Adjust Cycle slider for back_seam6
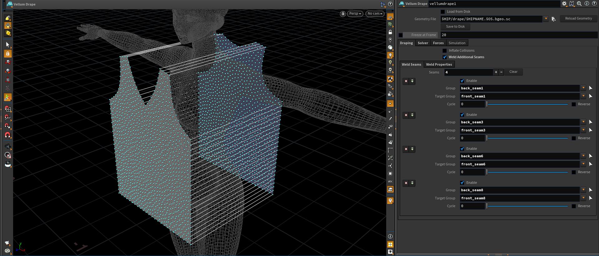Image resolution: width=599 pixels, height=256 pixels. (x=527, y=172)
